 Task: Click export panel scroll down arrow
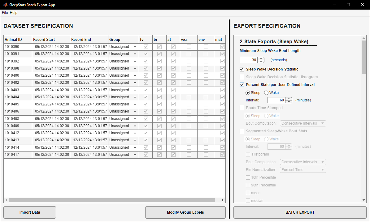point(363,200)
